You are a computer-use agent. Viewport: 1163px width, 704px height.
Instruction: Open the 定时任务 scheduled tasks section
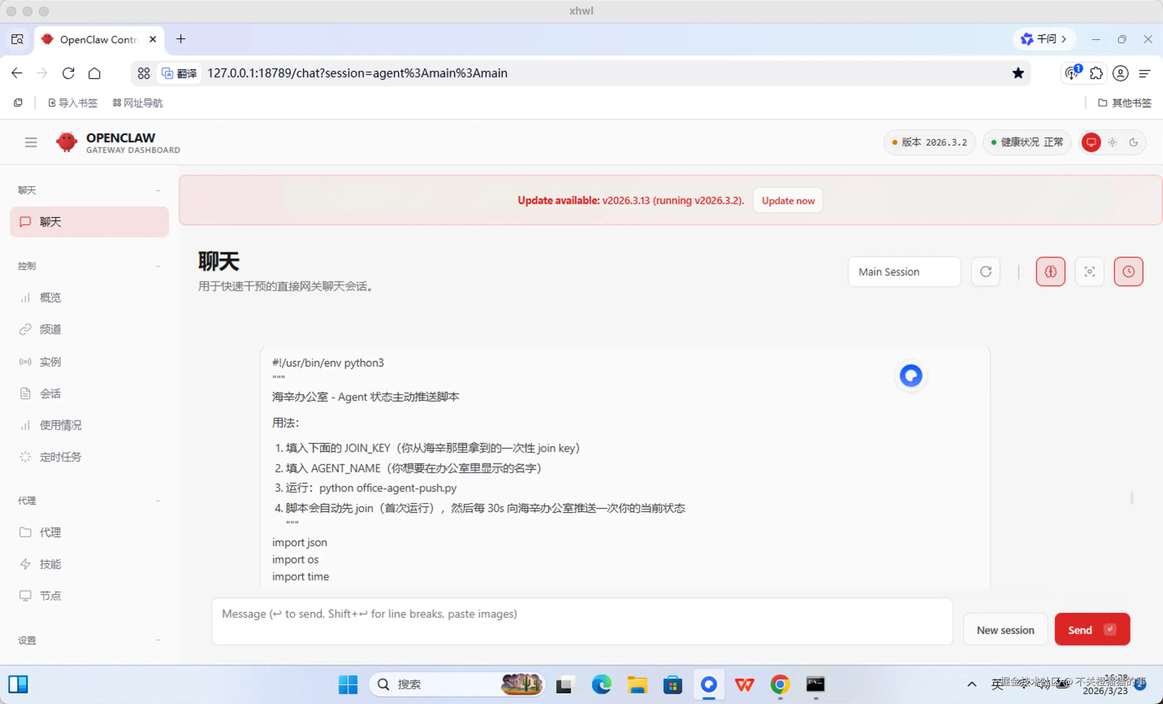[60, 457]
